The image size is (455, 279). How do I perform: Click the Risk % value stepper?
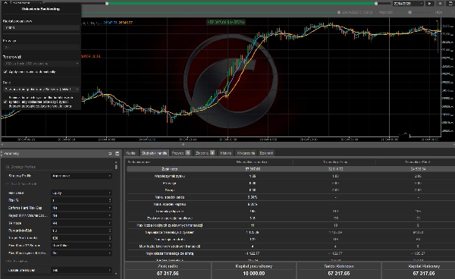pyautogui.click(x=110, y=200)
